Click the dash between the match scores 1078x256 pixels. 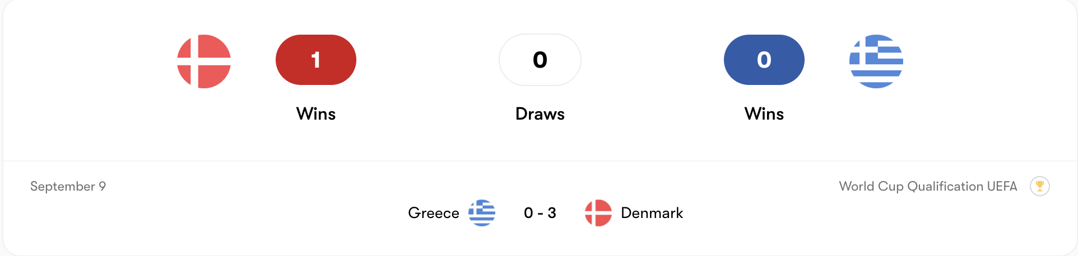click(x=540, y=214)
